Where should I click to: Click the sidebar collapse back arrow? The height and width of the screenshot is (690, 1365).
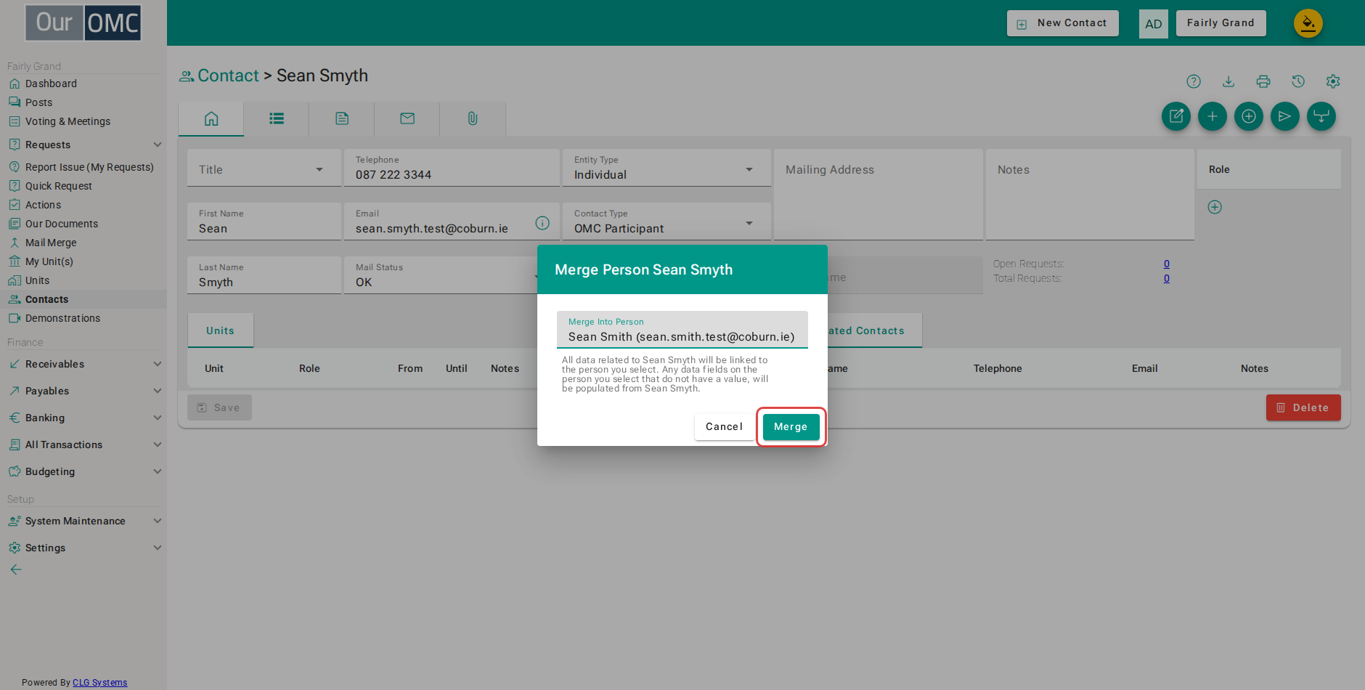pyautogui.click(x=16, y=569)
